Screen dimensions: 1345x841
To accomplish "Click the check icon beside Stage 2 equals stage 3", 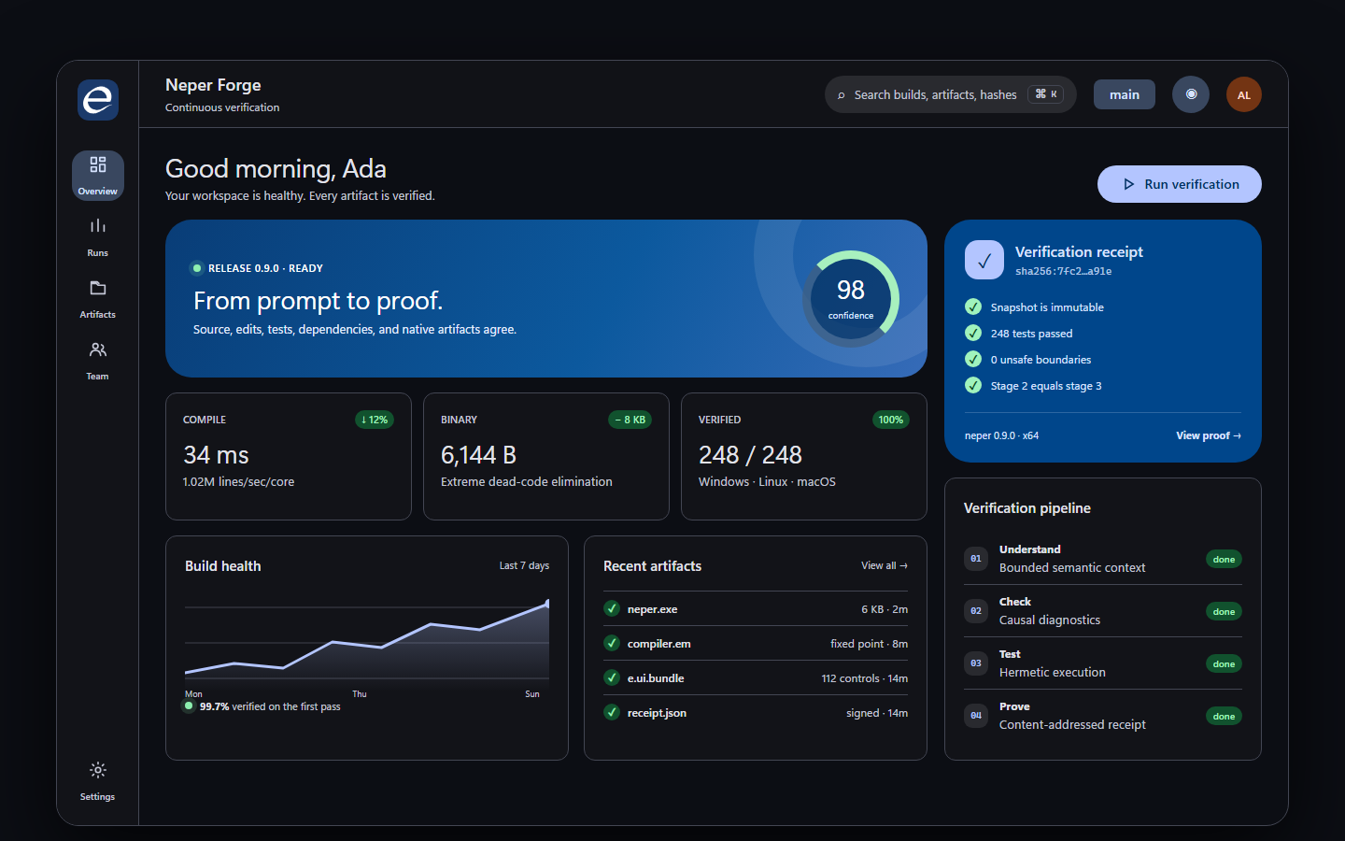I will coord(973,385).
